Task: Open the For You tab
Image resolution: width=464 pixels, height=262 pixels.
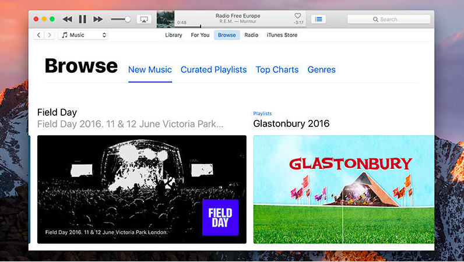Action: pos(200,35)
